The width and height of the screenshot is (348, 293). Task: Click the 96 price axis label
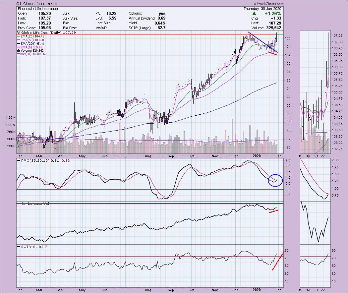[288, 80]
